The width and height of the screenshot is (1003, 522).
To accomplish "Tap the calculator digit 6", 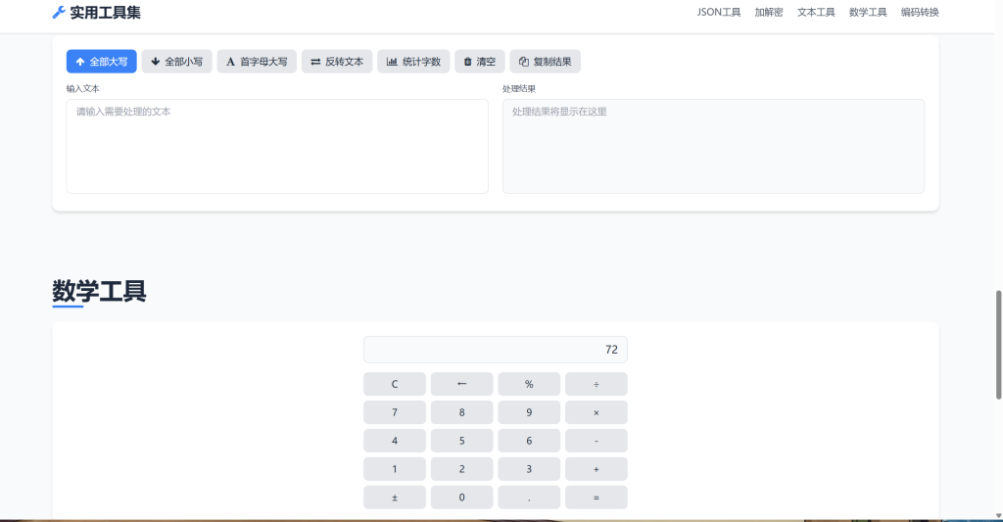I will (x=529, y=441).
